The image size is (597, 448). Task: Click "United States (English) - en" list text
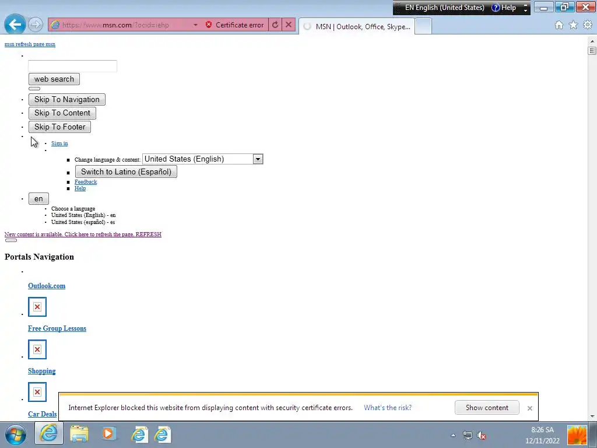click(x=83, y=215)
